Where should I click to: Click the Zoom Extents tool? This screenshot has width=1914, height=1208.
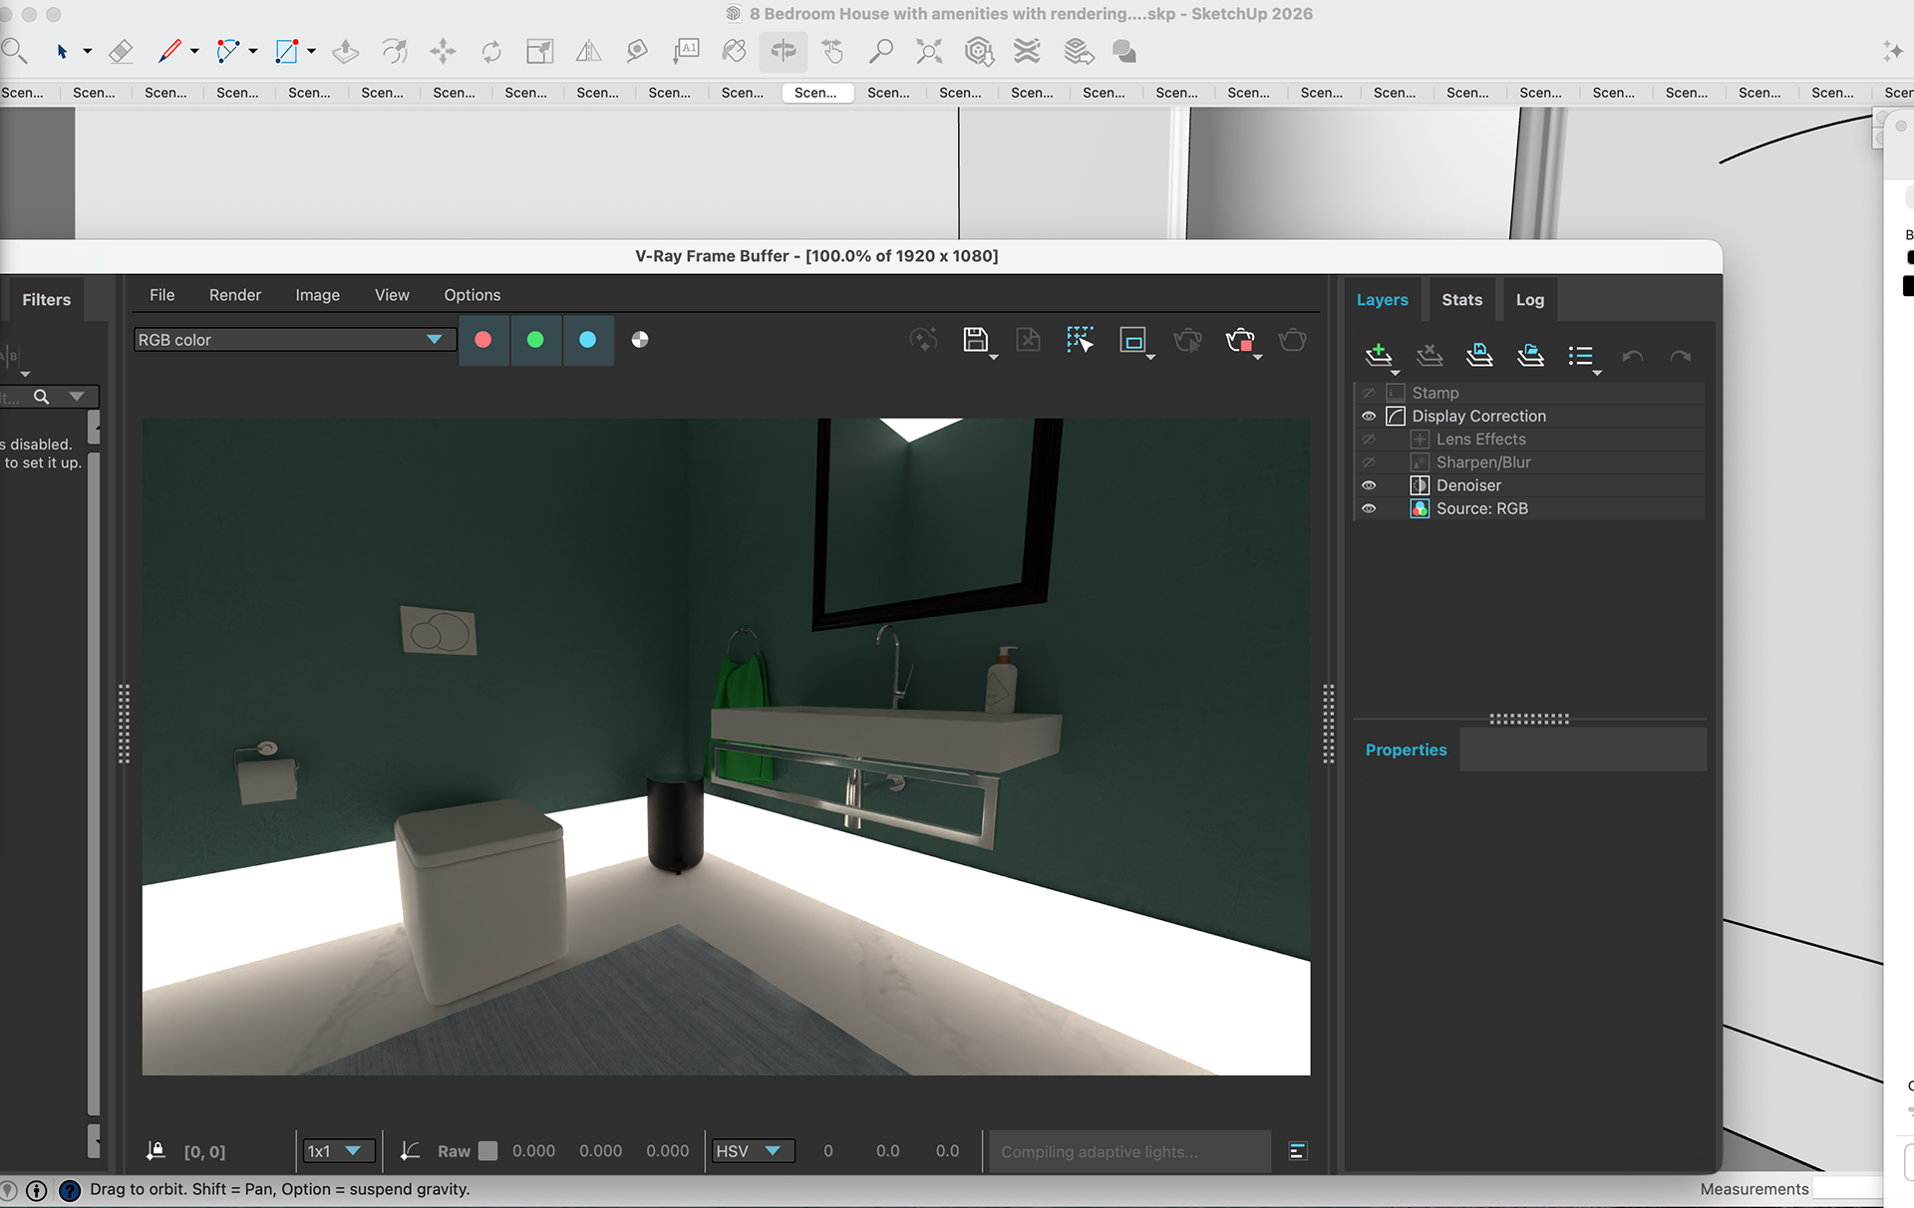(929, 51)
